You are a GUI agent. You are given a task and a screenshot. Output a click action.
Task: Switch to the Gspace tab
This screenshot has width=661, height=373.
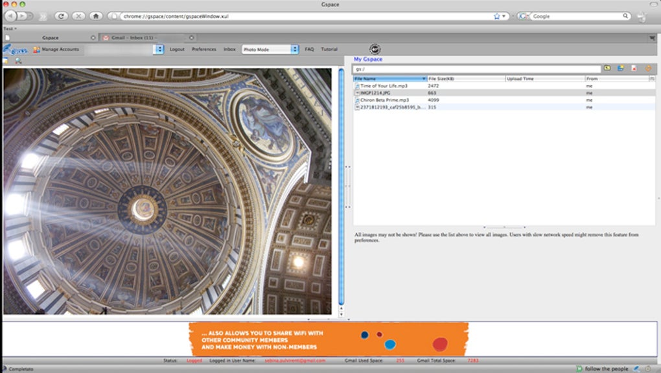50,38
